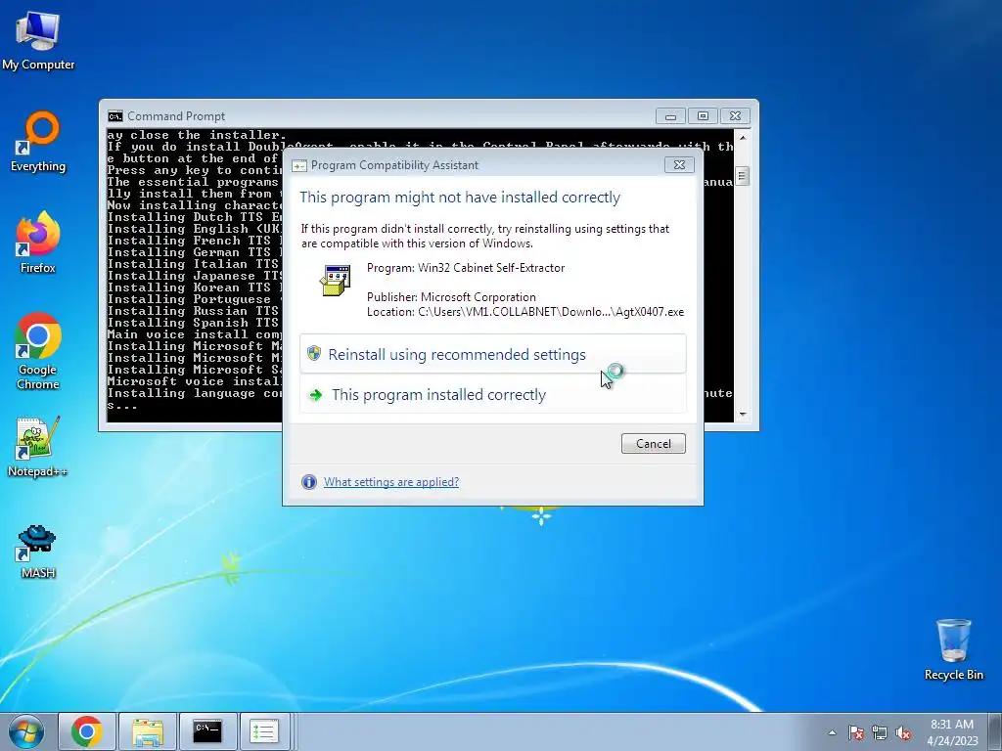Image resolution: width=1002 pixels, height=751 pixels.
Task: Click the self-extractor program icon
Action: pos(336,281)
